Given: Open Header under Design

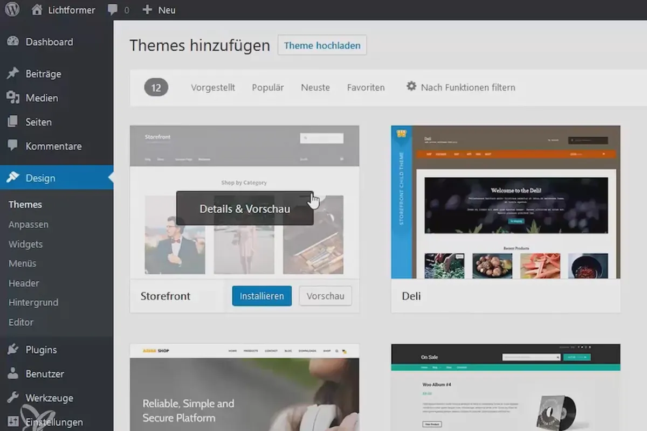Looking at the screenshot, I should [x=24, y=283].
